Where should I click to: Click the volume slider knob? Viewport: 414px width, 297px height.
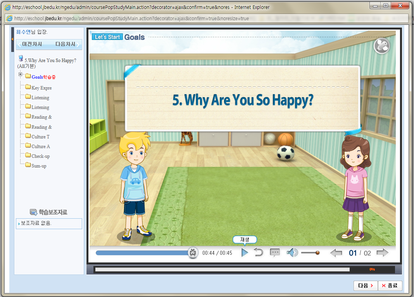point(317,253)
